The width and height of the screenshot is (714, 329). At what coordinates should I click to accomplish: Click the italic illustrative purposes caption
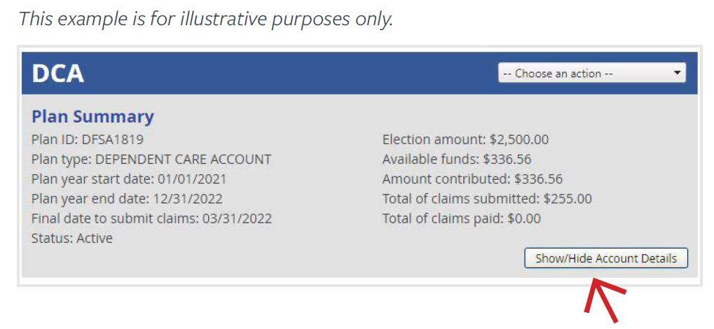(x=206, y=19)
